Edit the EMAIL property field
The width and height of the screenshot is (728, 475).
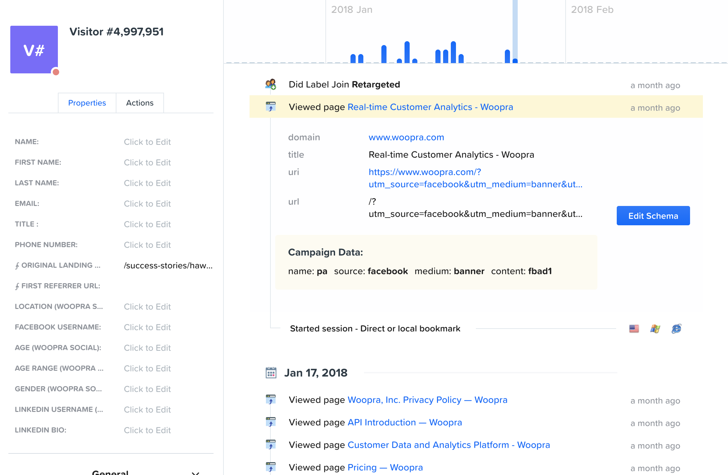147,204
